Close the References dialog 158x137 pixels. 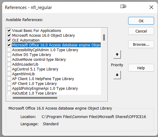151,7
